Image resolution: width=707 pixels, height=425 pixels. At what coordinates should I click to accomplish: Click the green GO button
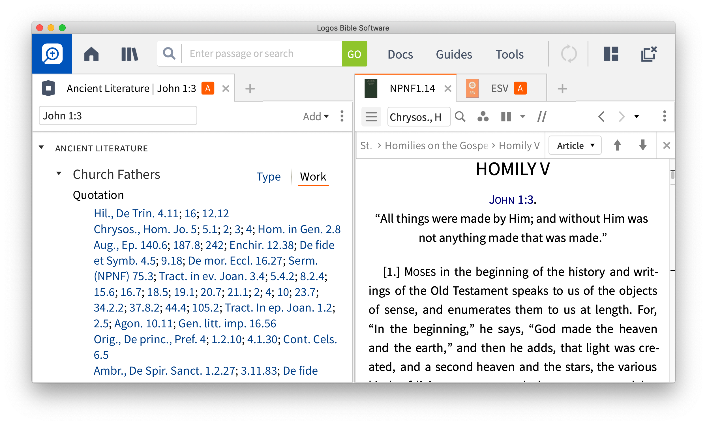[x=354, y=54]
